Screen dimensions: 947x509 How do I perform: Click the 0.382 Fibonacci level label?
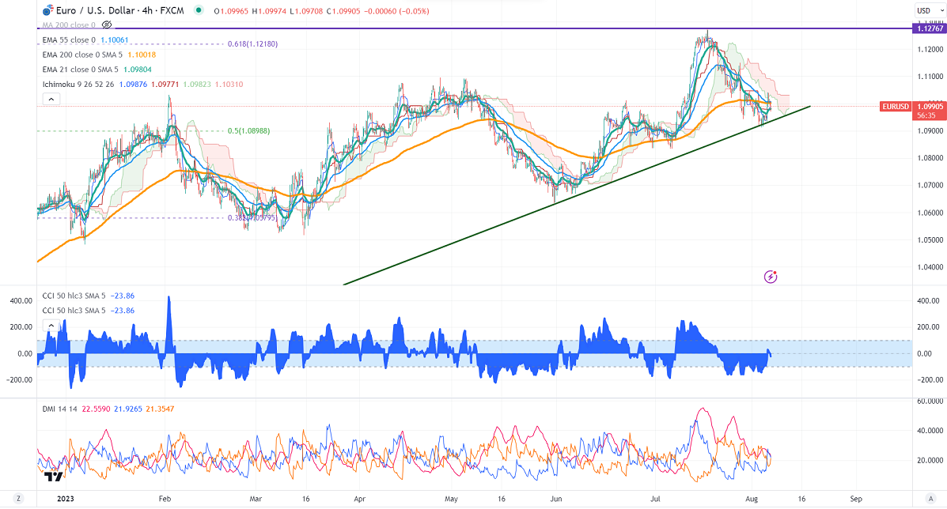tap(252, 217)
